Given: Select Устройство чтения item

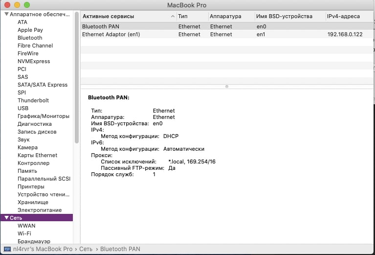Looking at the screenshot, I should 44,194.
